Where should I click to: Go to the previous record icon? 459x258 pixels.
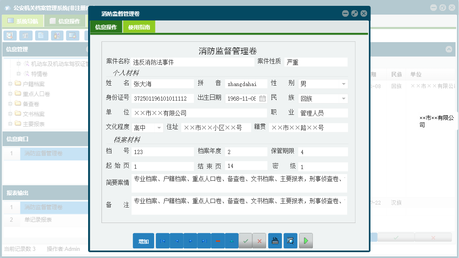(x=176, y=241)
